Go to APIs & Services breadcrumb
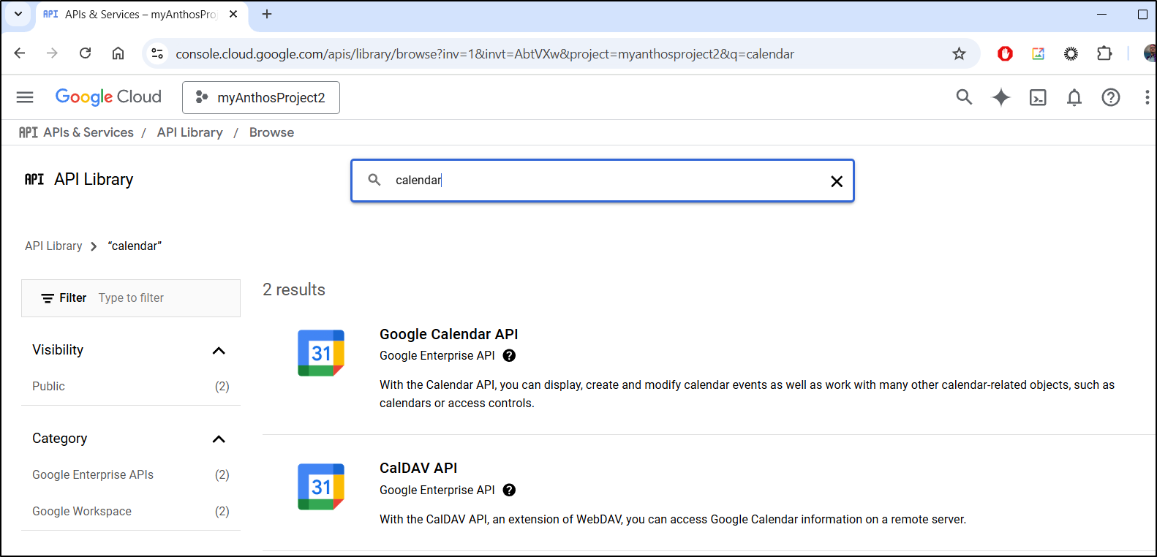The height and width of the screenshot is (557, 1157). coord(88,132)
